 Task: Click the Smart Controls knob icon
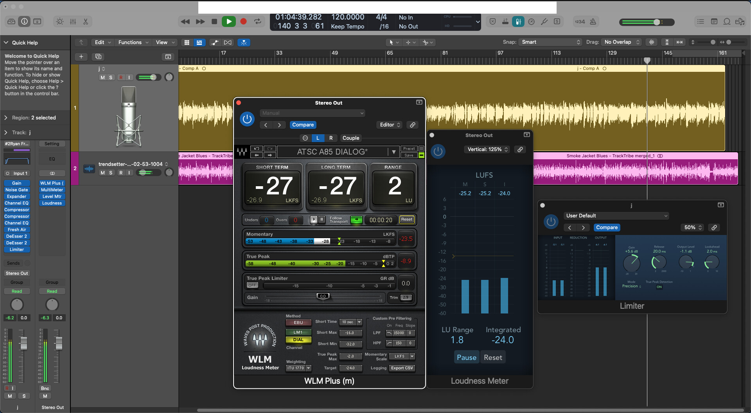coord(60,21)
